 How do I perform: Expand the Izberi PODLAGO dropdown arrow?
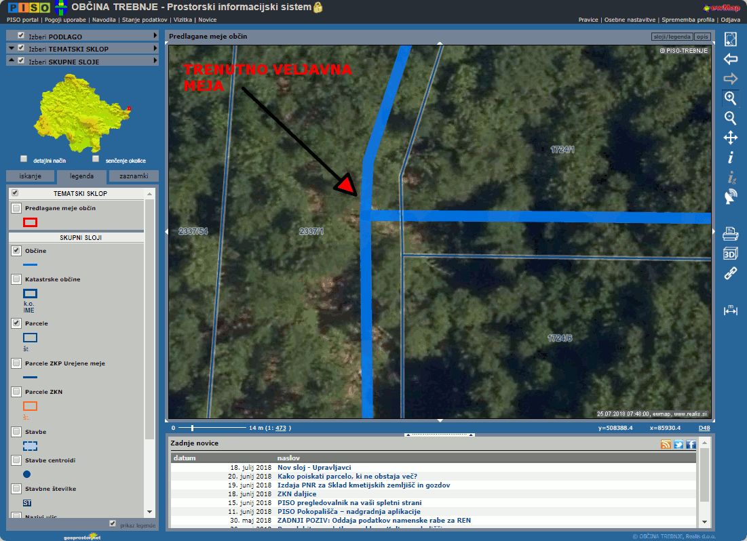(155, 35)
